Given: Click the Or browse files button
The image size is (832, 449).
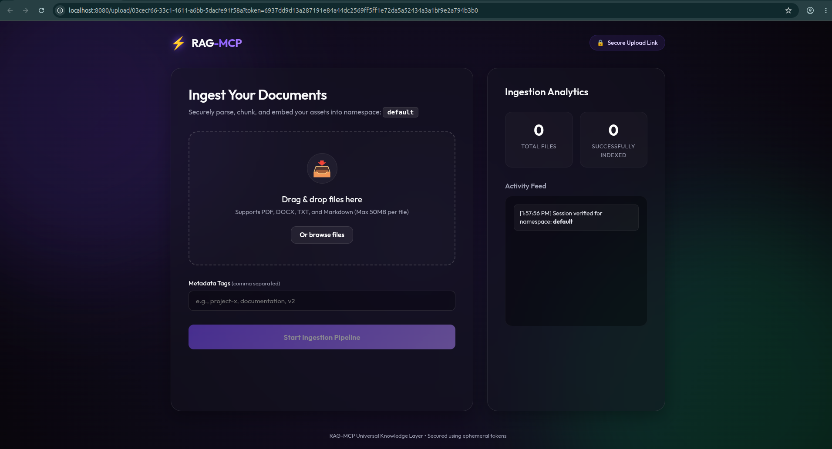Looking at the screenshot, I should point(322,235).
